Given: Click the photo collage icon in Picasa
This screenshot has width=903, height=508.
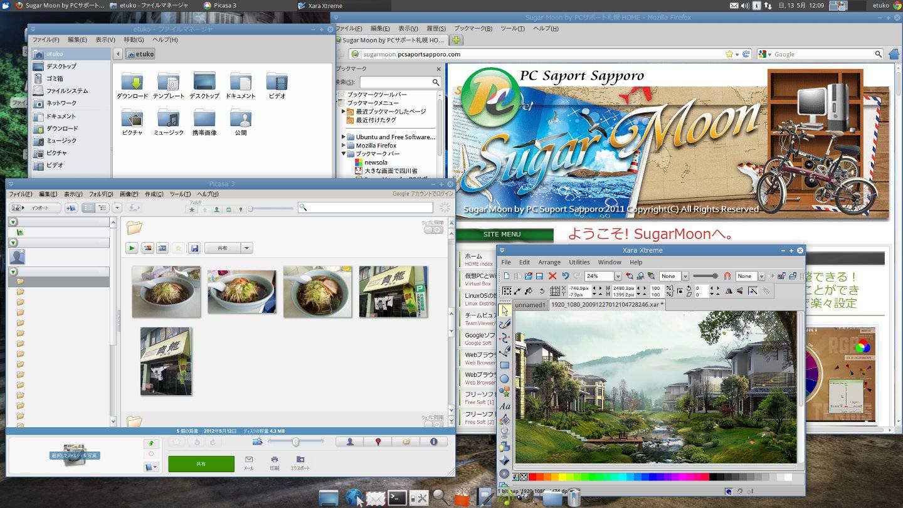Looking at the screenshot, I should point(147,248).
